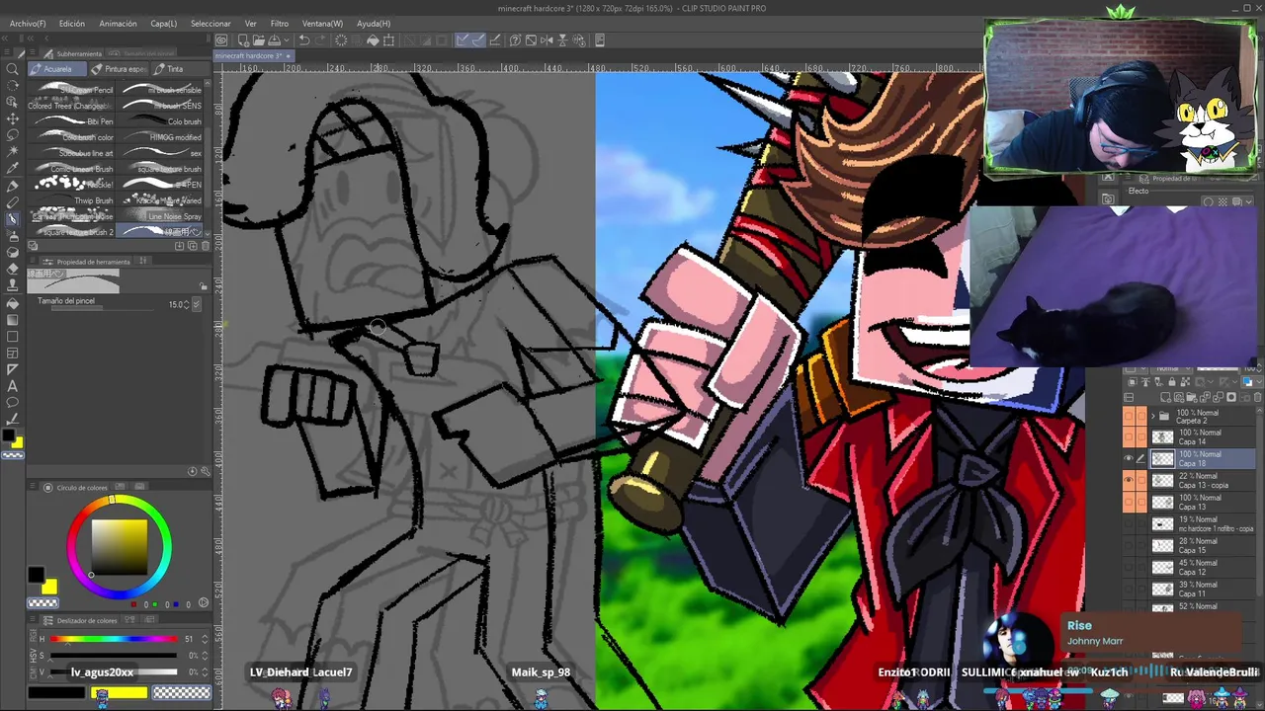The height and width of the screenshot is (711, 1265).
Task: Open the Edición menu
Action: point(71,23)
